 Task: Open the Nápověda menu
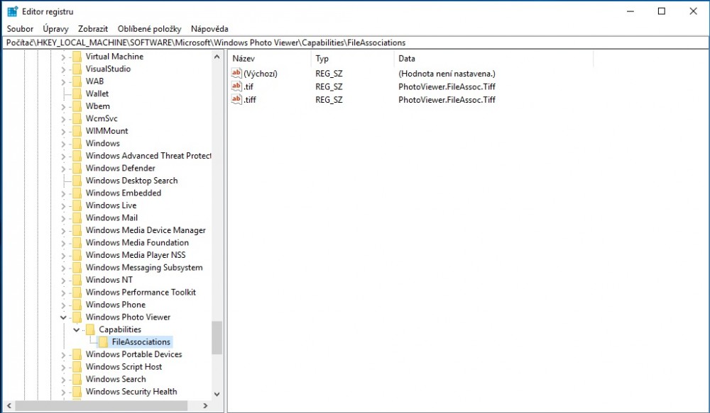click(x=209, y=29)
